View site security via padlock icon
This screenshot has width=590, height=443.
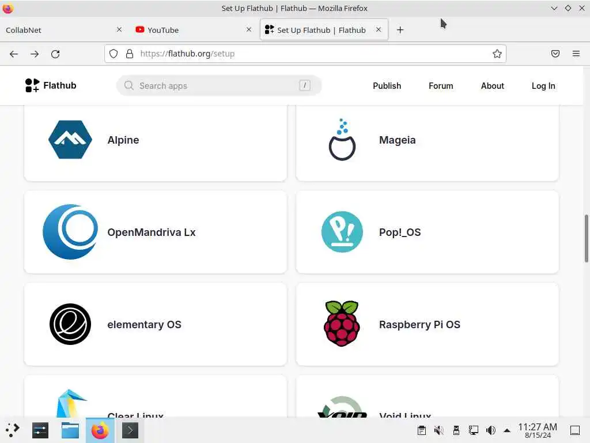[x=130, y=54]
